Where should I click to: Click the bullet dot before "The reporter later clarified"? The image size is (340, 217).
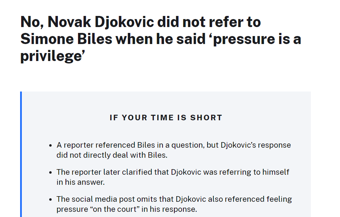pos(51,173)
